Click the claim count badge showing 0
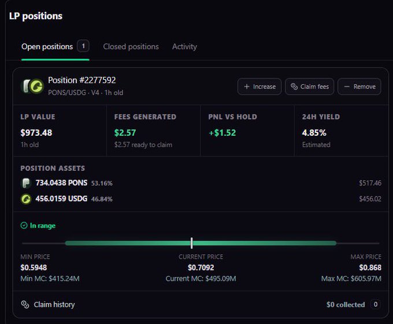The image size is (393, 324). point(376,304)
